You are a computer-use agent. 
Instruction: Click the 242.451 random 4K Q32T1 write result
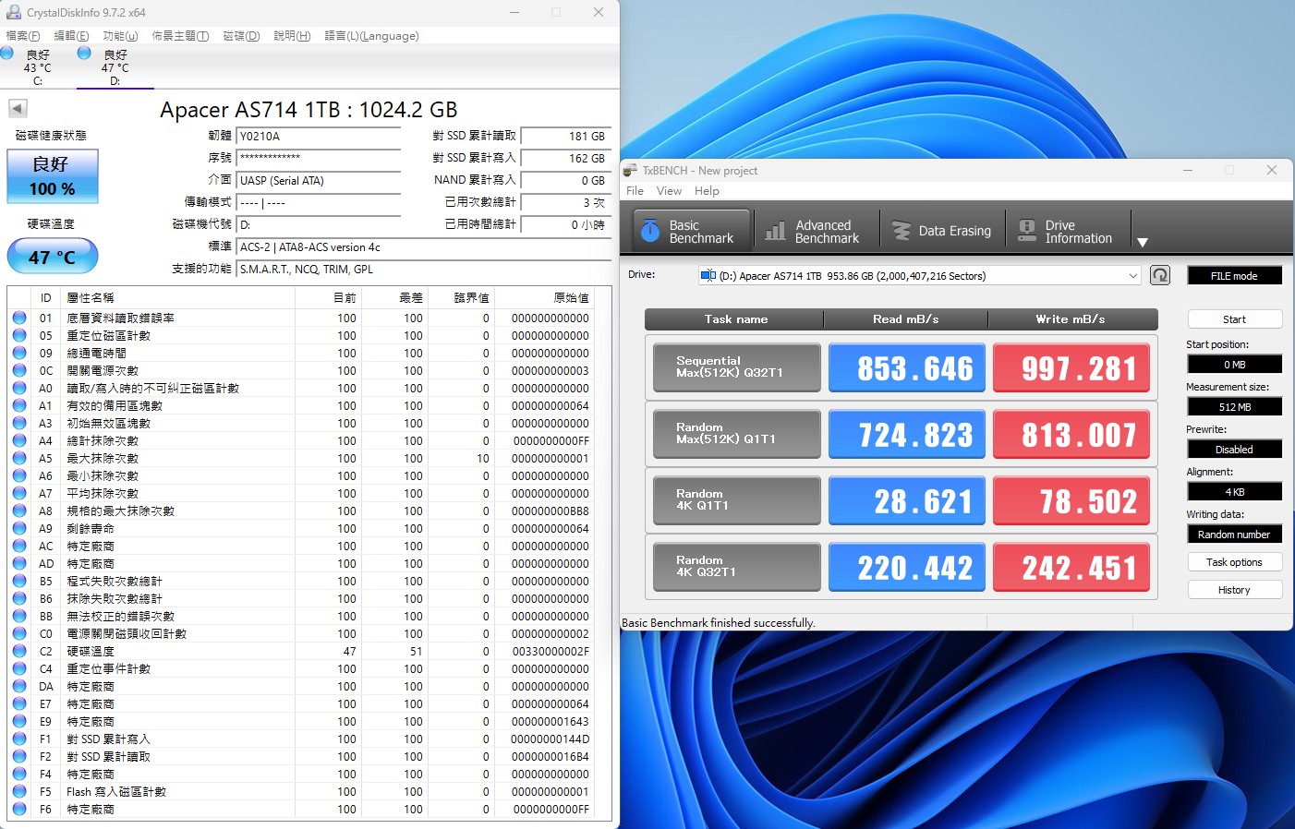pos(1071,568)
